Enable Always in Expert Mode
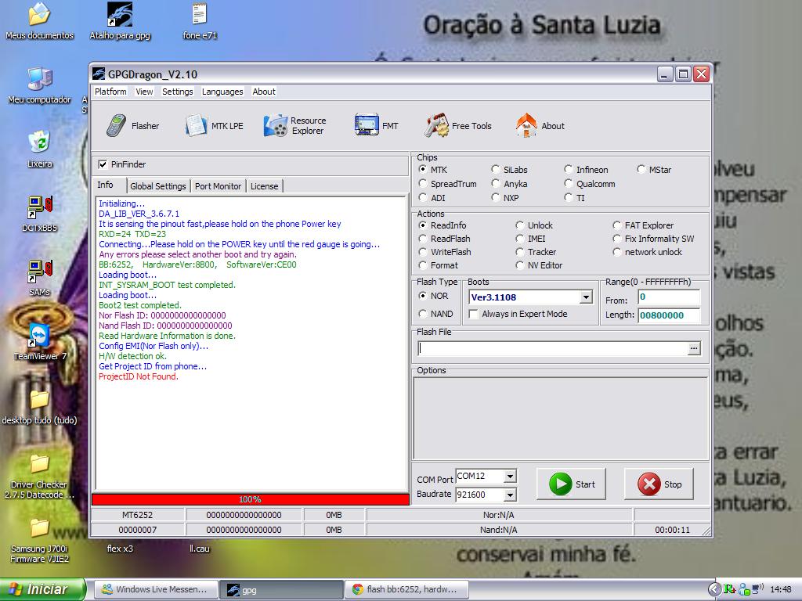The width and height of the screenshot is (802, 601). tap(474, 314)
